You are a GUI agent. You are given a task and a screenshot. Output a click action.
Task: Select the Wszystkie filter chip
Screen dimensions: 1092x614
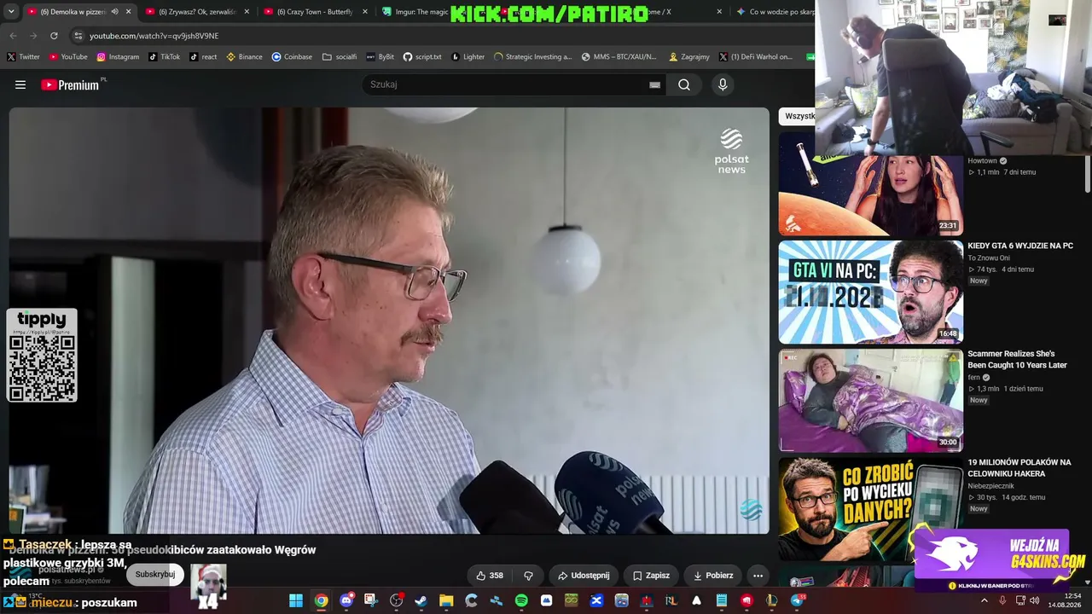point(799,116)
